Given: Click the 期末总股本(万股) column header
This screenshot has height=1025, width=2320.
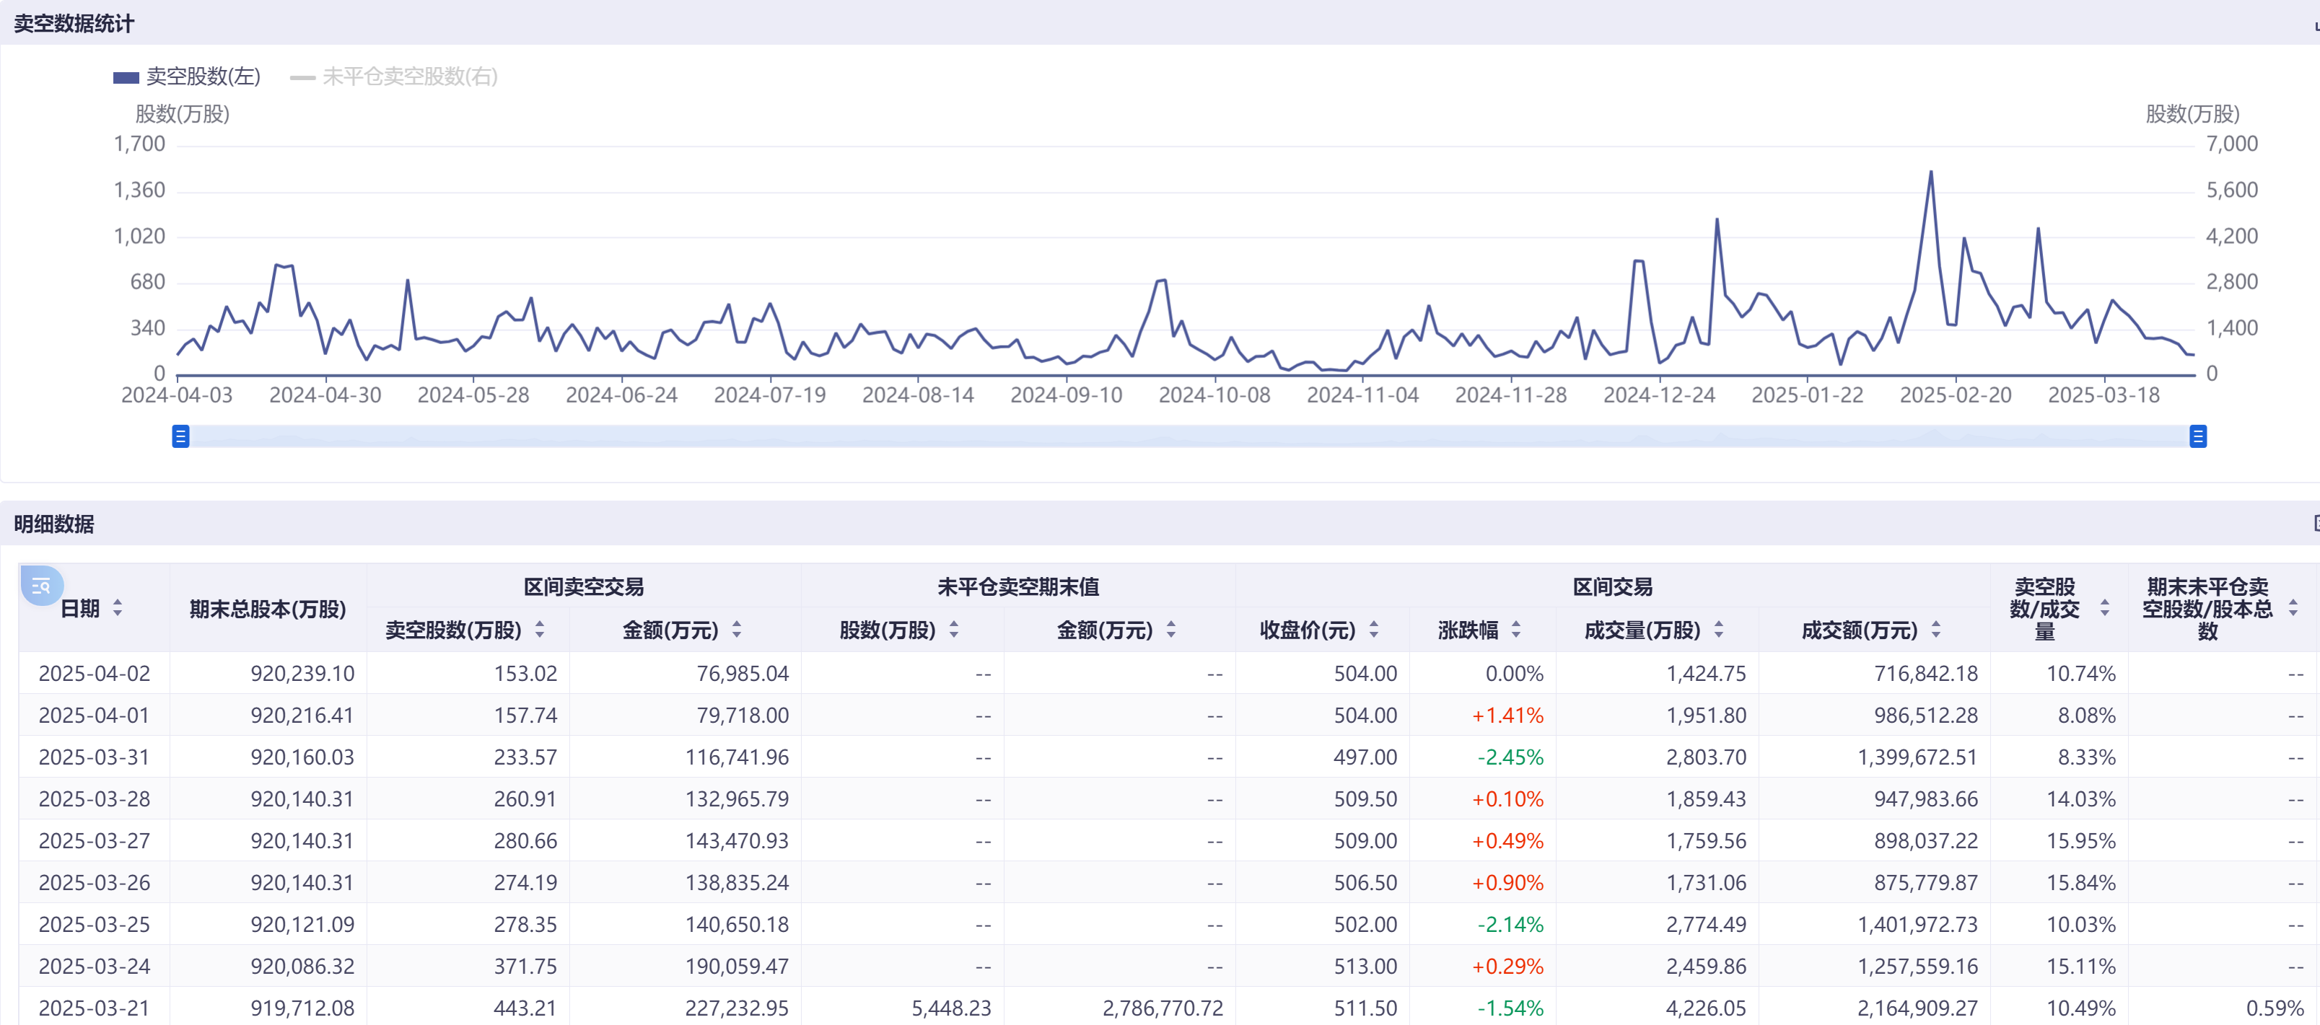Looking at the screenshot, I should (268, 608).
